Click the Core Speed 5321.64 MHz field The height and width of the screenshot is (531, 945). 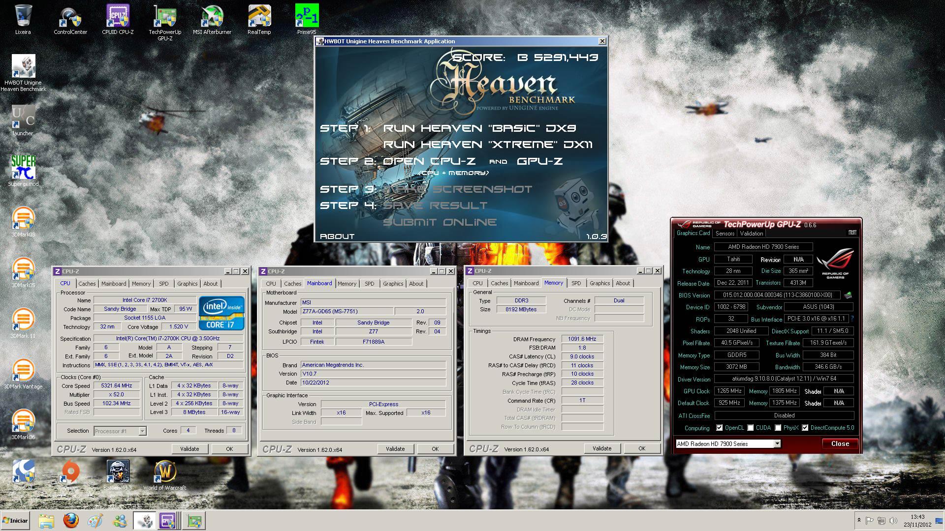(x=117, y=386)
